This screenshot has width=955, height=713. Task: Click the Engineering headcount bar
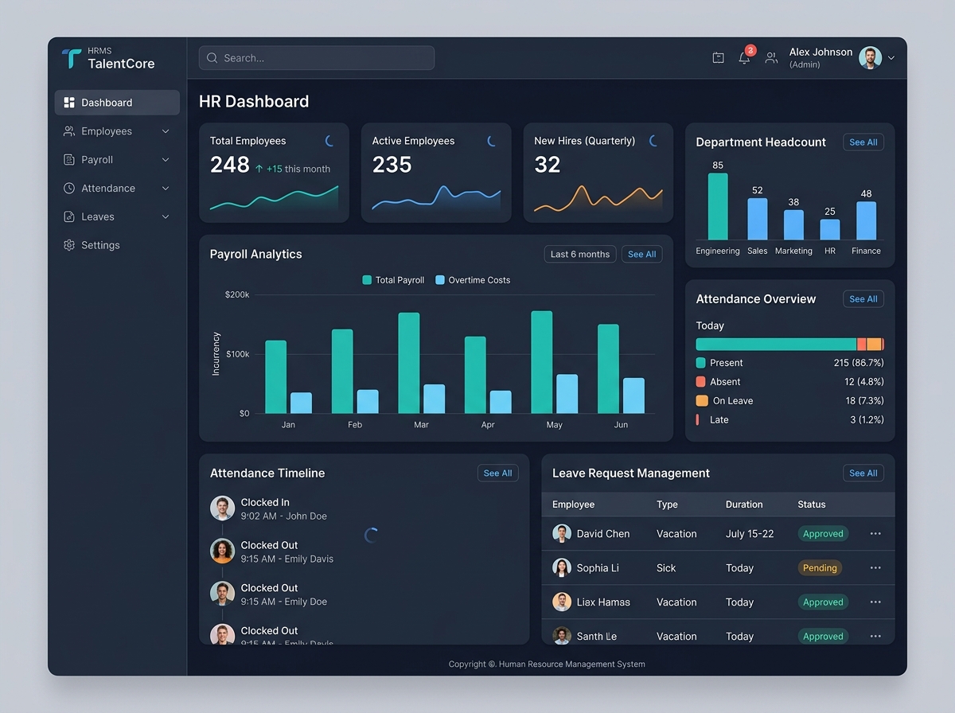tap(718, 206)
